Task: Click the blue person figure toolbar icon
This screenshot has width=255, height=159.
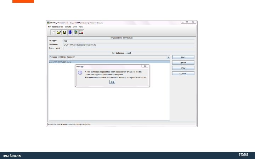Action: click(70, 32)
